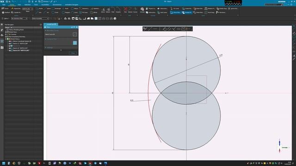Open the sketch name dropdown
Image resolution: width=296 pixels, height=166 pixels.
point(28,9)
